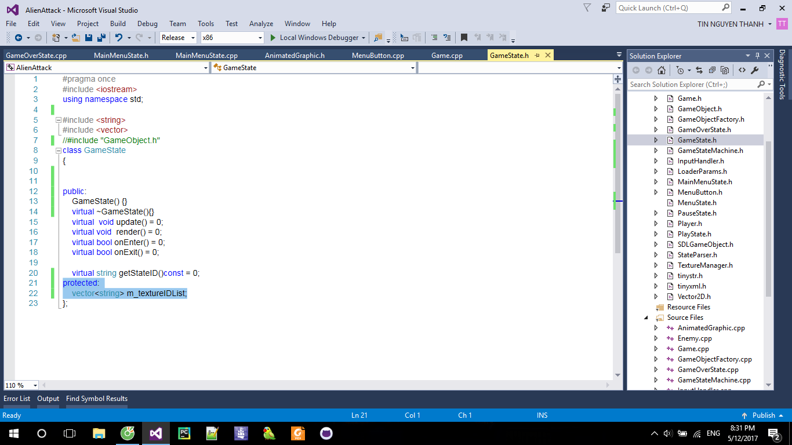This screenshot has height=445, width=792.
Task: Click the Search Solution Explorer field
Action: [x=692, y=85]
